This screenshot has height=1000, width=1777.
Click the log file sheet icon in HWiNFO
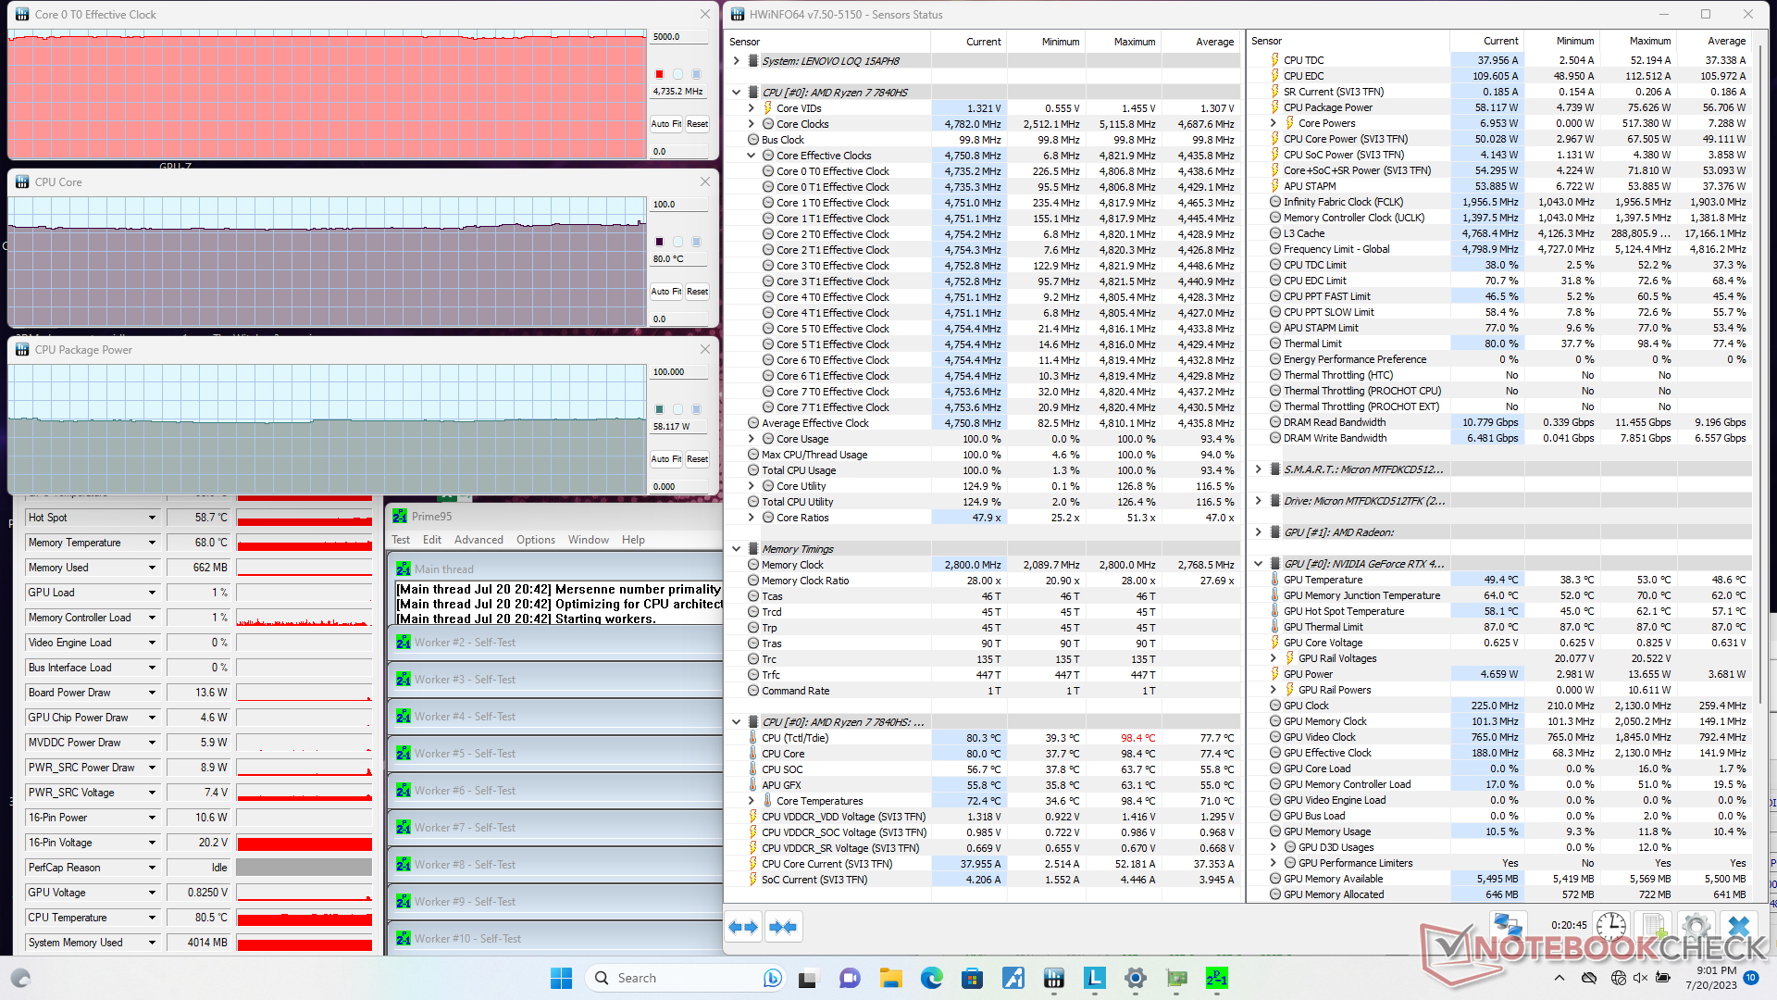[1653, 926]
